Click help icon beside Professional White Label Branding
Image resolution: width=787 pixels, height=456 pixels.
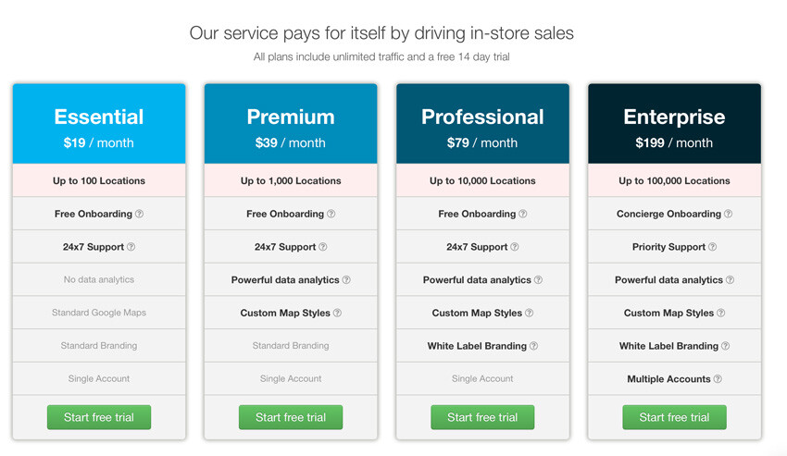(x=533, y=346)
